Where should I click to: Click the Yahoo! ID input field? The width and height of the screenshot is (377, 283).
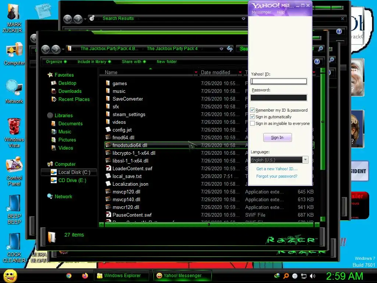pos(279,81)
